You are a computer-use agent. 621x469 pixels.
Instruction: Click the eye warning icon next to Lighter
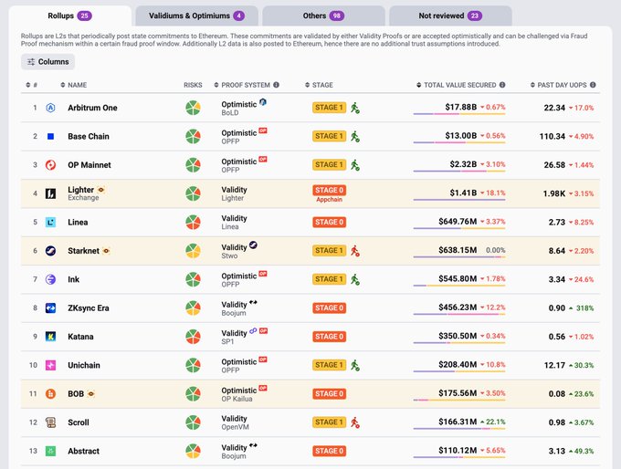[x=101, y=190]
